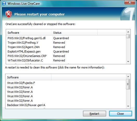Open info for Backdoor:Win32/Nuwar.gen!A

(26, 105)
